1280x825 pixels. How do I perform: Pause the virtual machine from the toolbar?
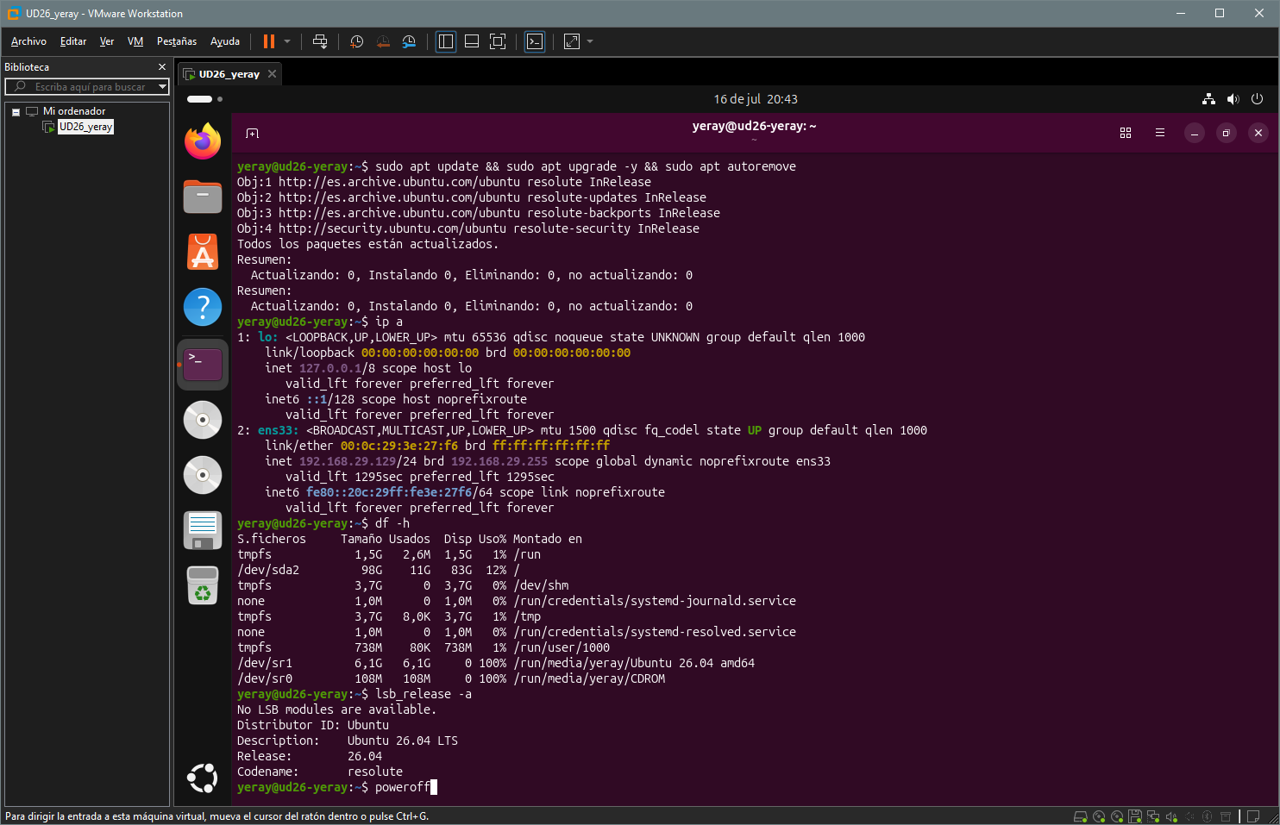(x=269, y=41)
